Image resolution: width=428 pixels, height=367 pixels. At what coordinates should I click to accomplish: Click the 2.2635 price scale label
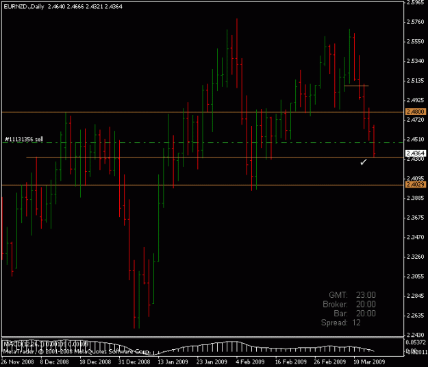416,315
